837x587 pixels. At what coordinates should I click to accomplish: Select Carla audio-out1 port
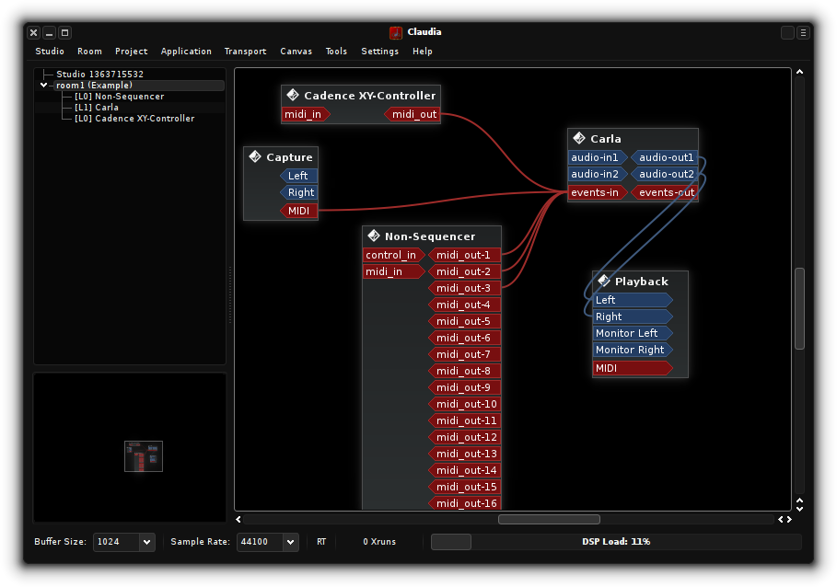664,158
